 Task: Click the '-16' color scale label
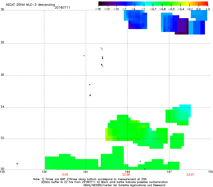pyautogui.click(x=98, y=9)
